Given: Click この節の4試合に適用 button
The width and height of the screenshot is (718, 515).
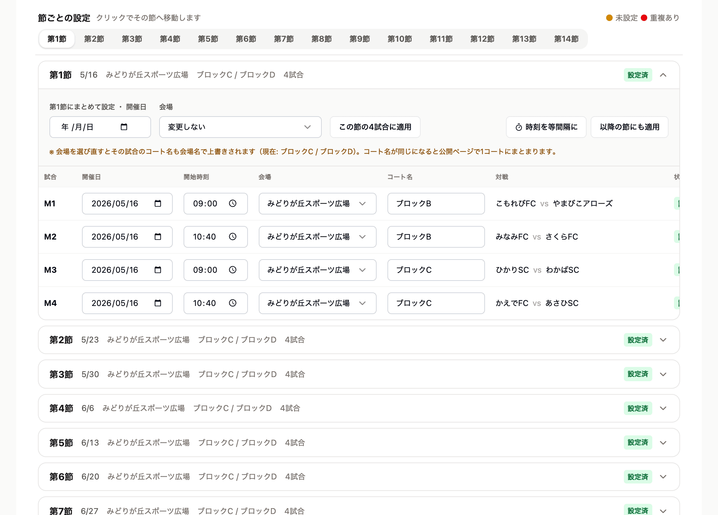Looking at the screenshot, I should click(x=375, y=127).
